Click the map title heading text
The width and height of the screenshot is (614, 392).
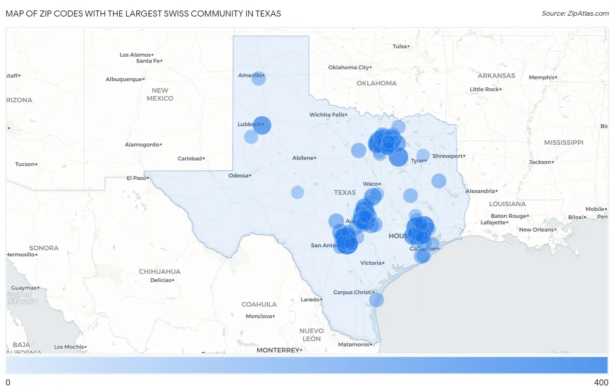click(143, 14)
